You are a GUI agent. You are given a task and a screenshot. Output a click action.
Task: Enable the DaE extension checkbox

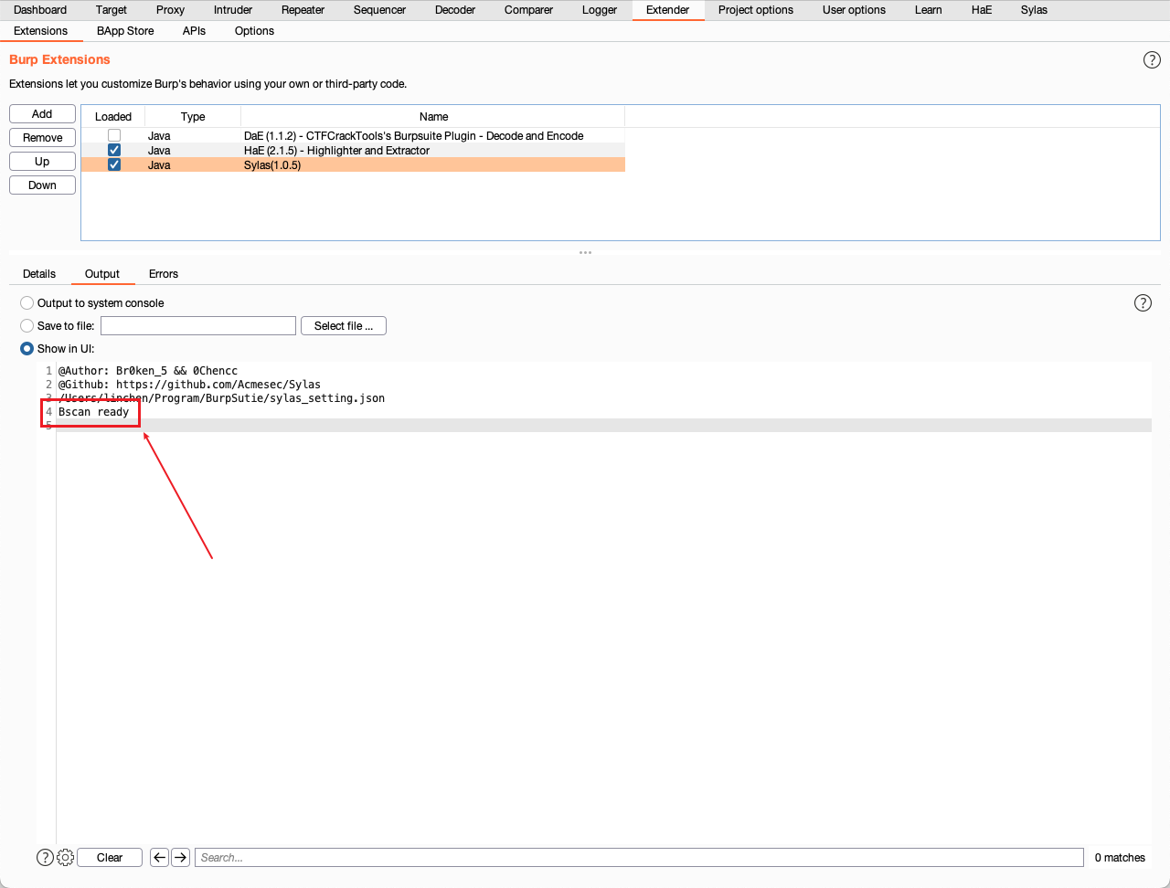point(114,135)
